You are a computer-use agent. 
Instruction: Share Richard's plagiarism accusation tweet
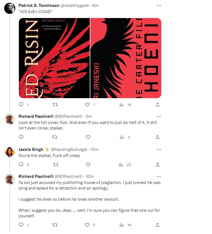point(158,225)
